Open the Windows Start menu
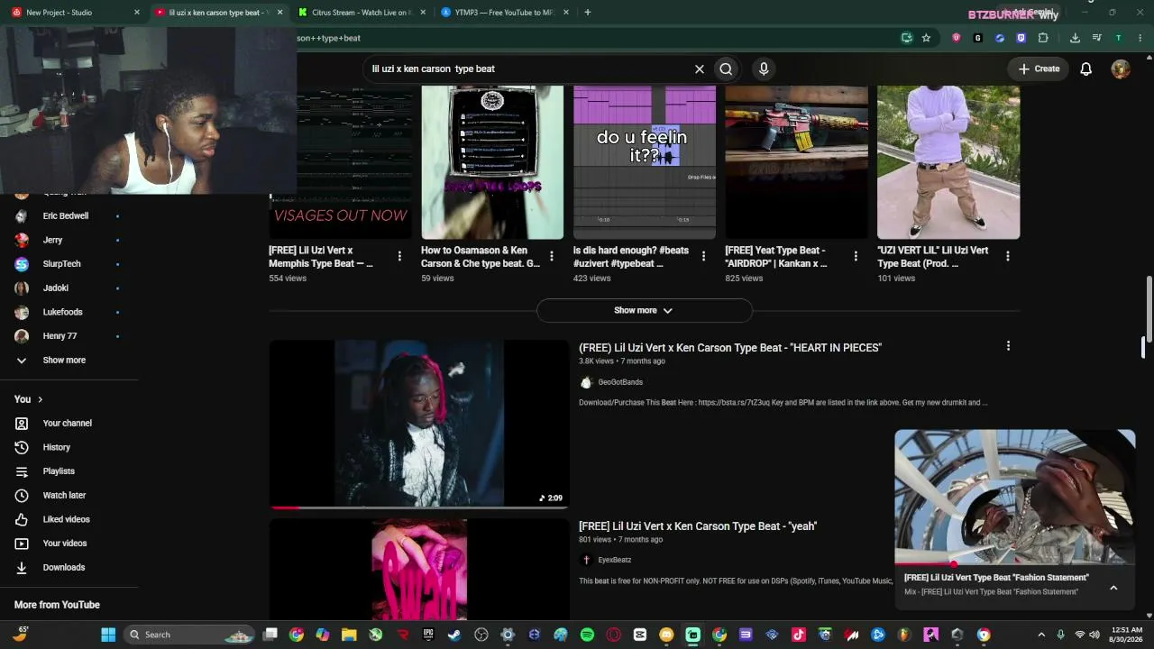Screen dimensions: 1154x649 (x=108, y=635)
